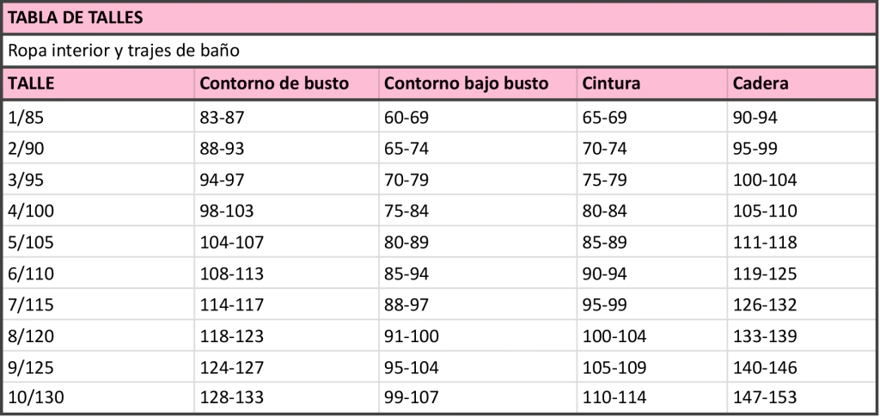This screenshot has width=880, height=417.
Task: Select bust value 104-107
Action: pyautogui.click(x=231, y=242)
